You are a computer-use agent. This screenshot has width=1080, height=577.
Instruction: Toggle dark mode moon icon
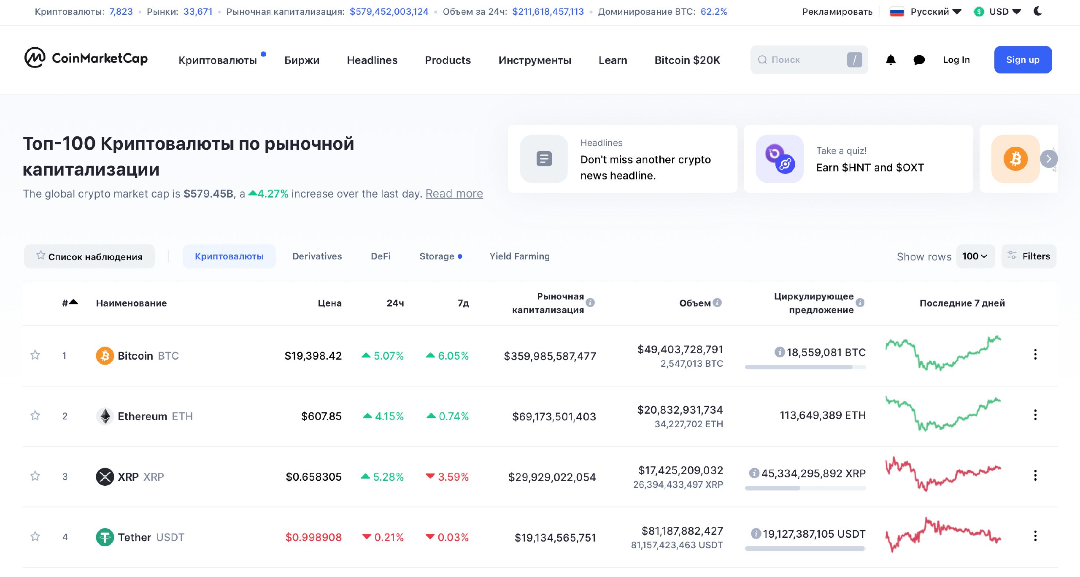pyautogui.click(x=1038, y=11)
